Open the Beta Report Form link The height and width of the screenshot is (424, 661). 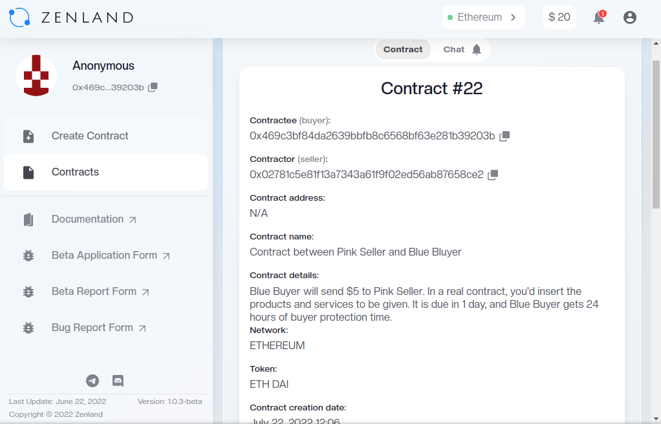pyautogui.click(x=106, y=292)
